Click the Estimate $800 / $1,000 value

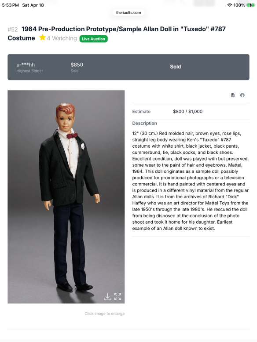click(188, 112)
